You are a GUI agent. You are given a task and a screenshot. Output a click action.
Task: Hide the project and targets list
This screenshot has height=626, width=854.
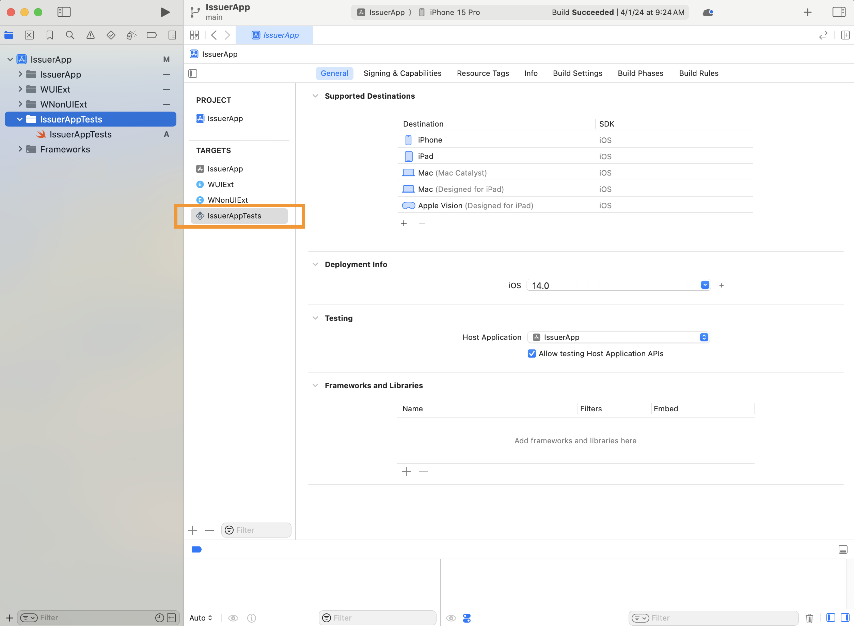click(x=193, y=73)
